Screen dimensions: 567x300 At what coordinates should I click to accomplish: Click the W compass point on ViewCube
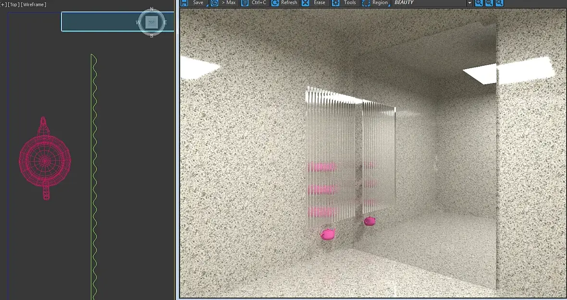[x=138, y=23]
